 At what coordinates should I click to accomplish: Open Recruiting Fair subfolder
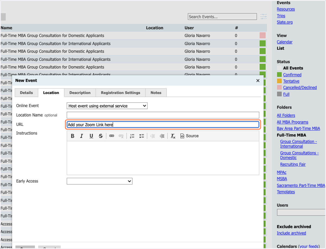pos(293,164)
